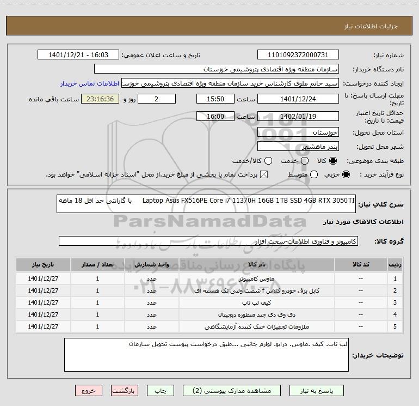Click the توضیحات خریدار label
Screen dimensions: 419x406
pyautogui.click(x=378, y=355)
